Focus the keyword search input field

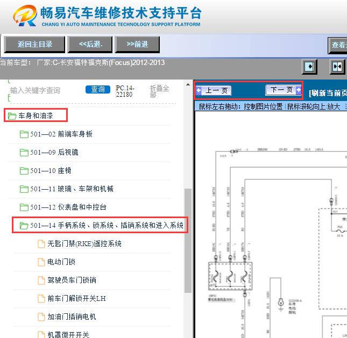45,90
